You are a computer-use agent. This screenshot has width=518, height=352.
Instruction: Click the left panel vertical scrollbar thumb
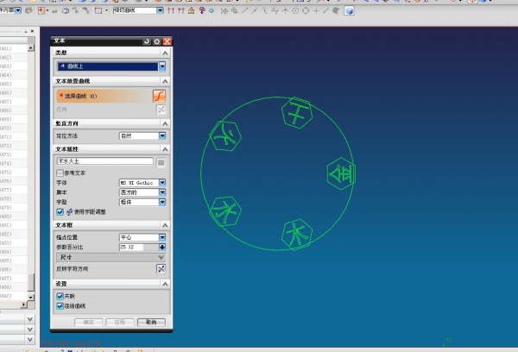click(x=31, y=283)
